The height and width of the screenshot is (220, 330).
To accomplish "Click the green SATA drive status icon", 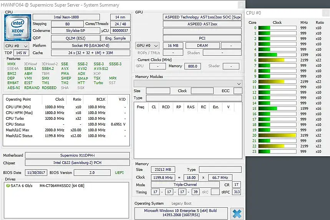I will [x=8, y=186].
